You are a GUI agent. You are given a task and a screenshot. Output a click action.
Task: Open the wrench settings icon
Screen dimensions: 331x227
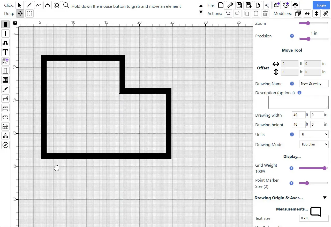[230, 5]
